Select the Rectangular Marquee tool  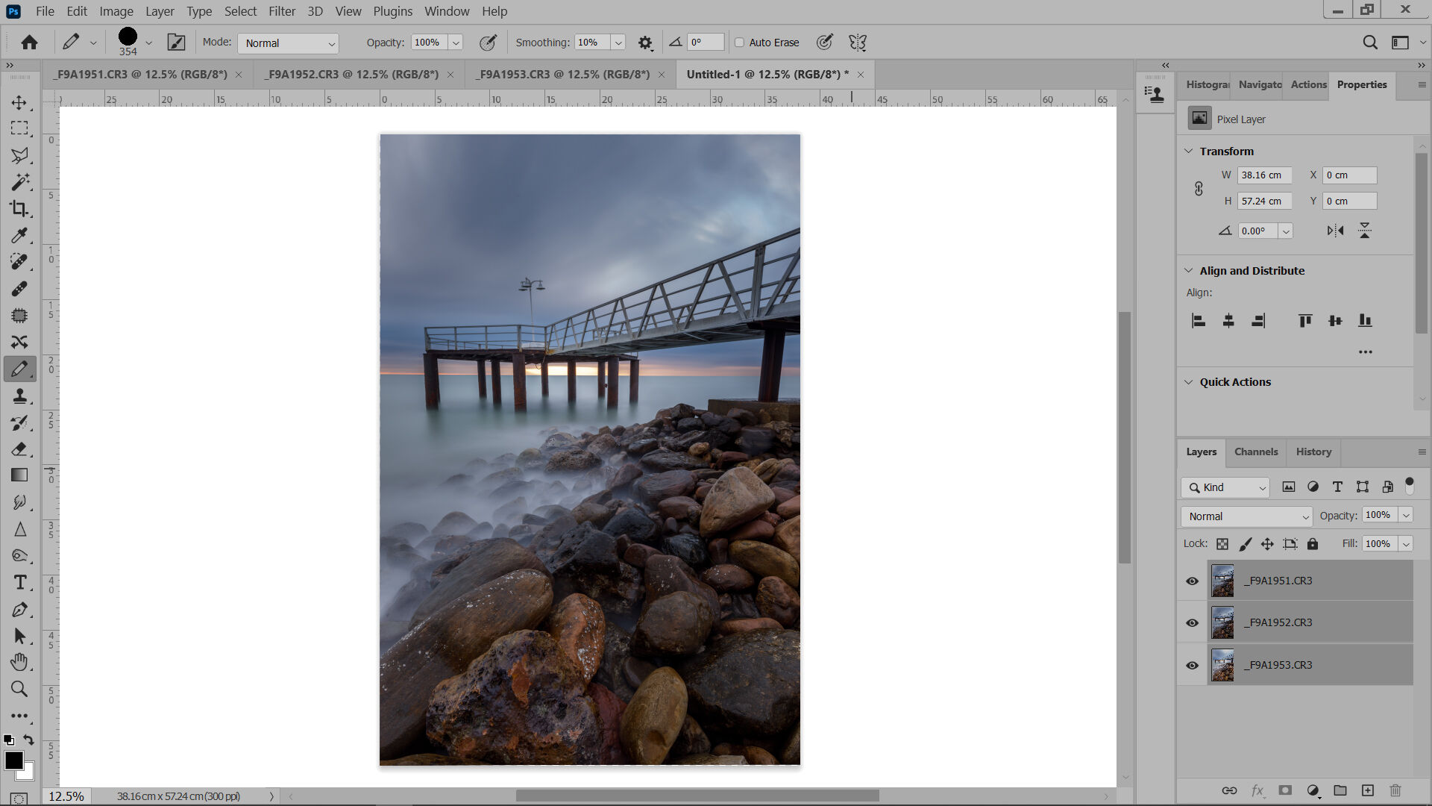19,128
